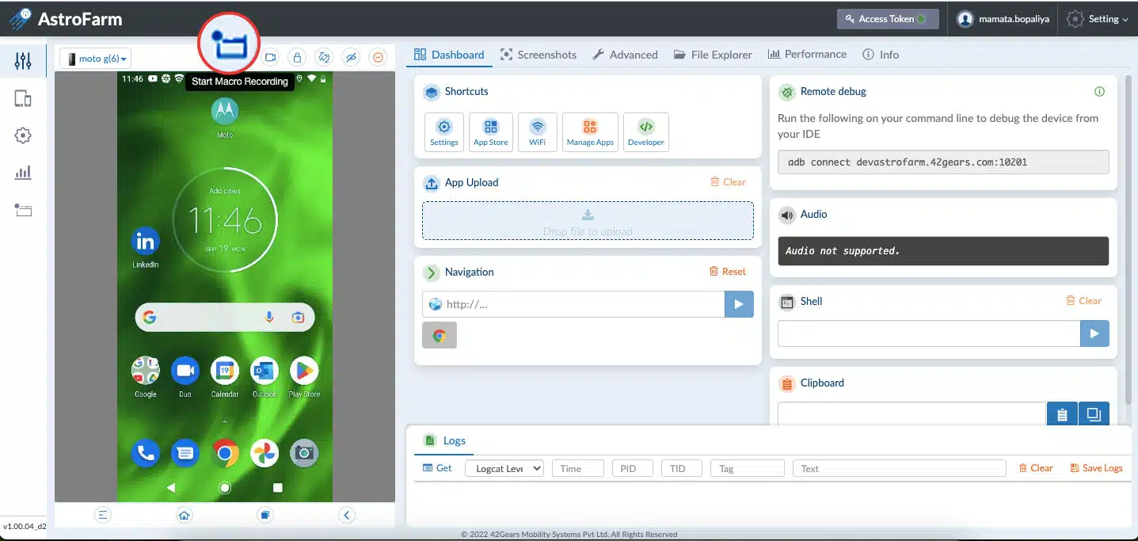
Task: Click the orange minus disconnect device icon
Action: tap(379, 57)
